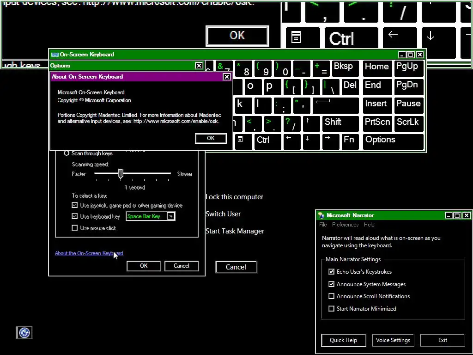
Task: Tap the open bracket brace key
Action: [292, 87]
